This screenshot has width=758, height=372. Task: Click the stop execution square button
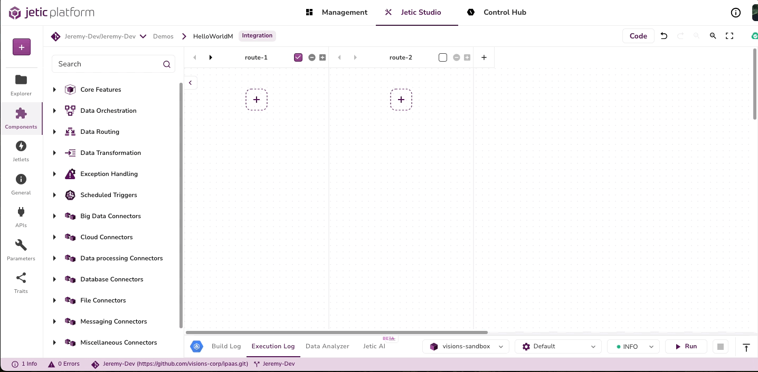tap(721, 347)
